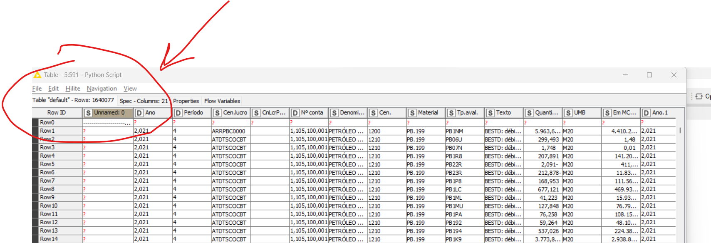Switch to the Properties tab
This screenshot has width=711, height=243.
coord(186,101)
